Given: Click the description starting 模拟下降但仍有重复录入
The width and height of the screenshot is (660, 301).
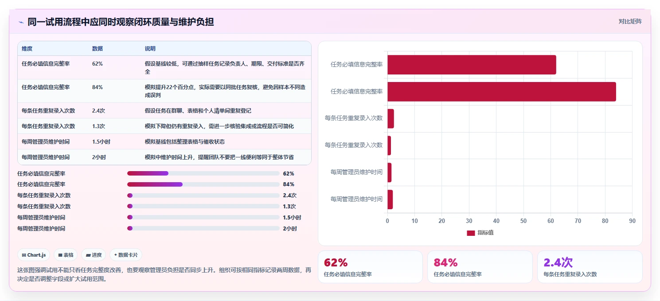Looking at the screenshot, I should pyautogui.click(x=219, y=126).
